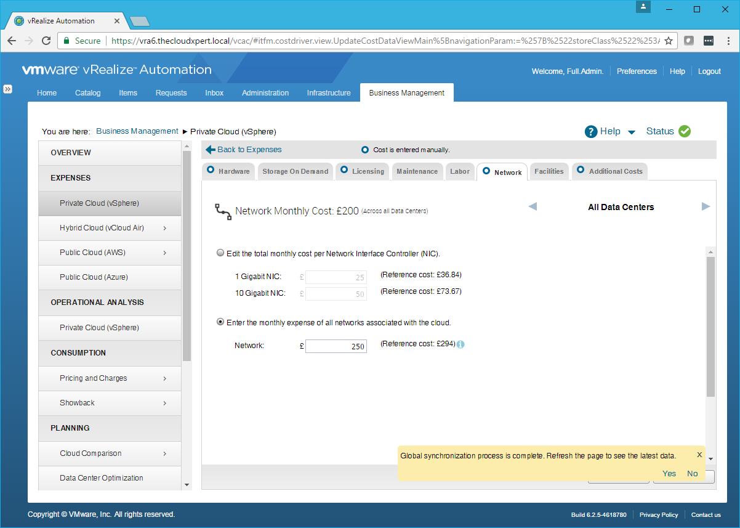The width and height of the screenshot is (740, 528).
Task: Click Yes to refresh the page
Action: click(669, 473)
